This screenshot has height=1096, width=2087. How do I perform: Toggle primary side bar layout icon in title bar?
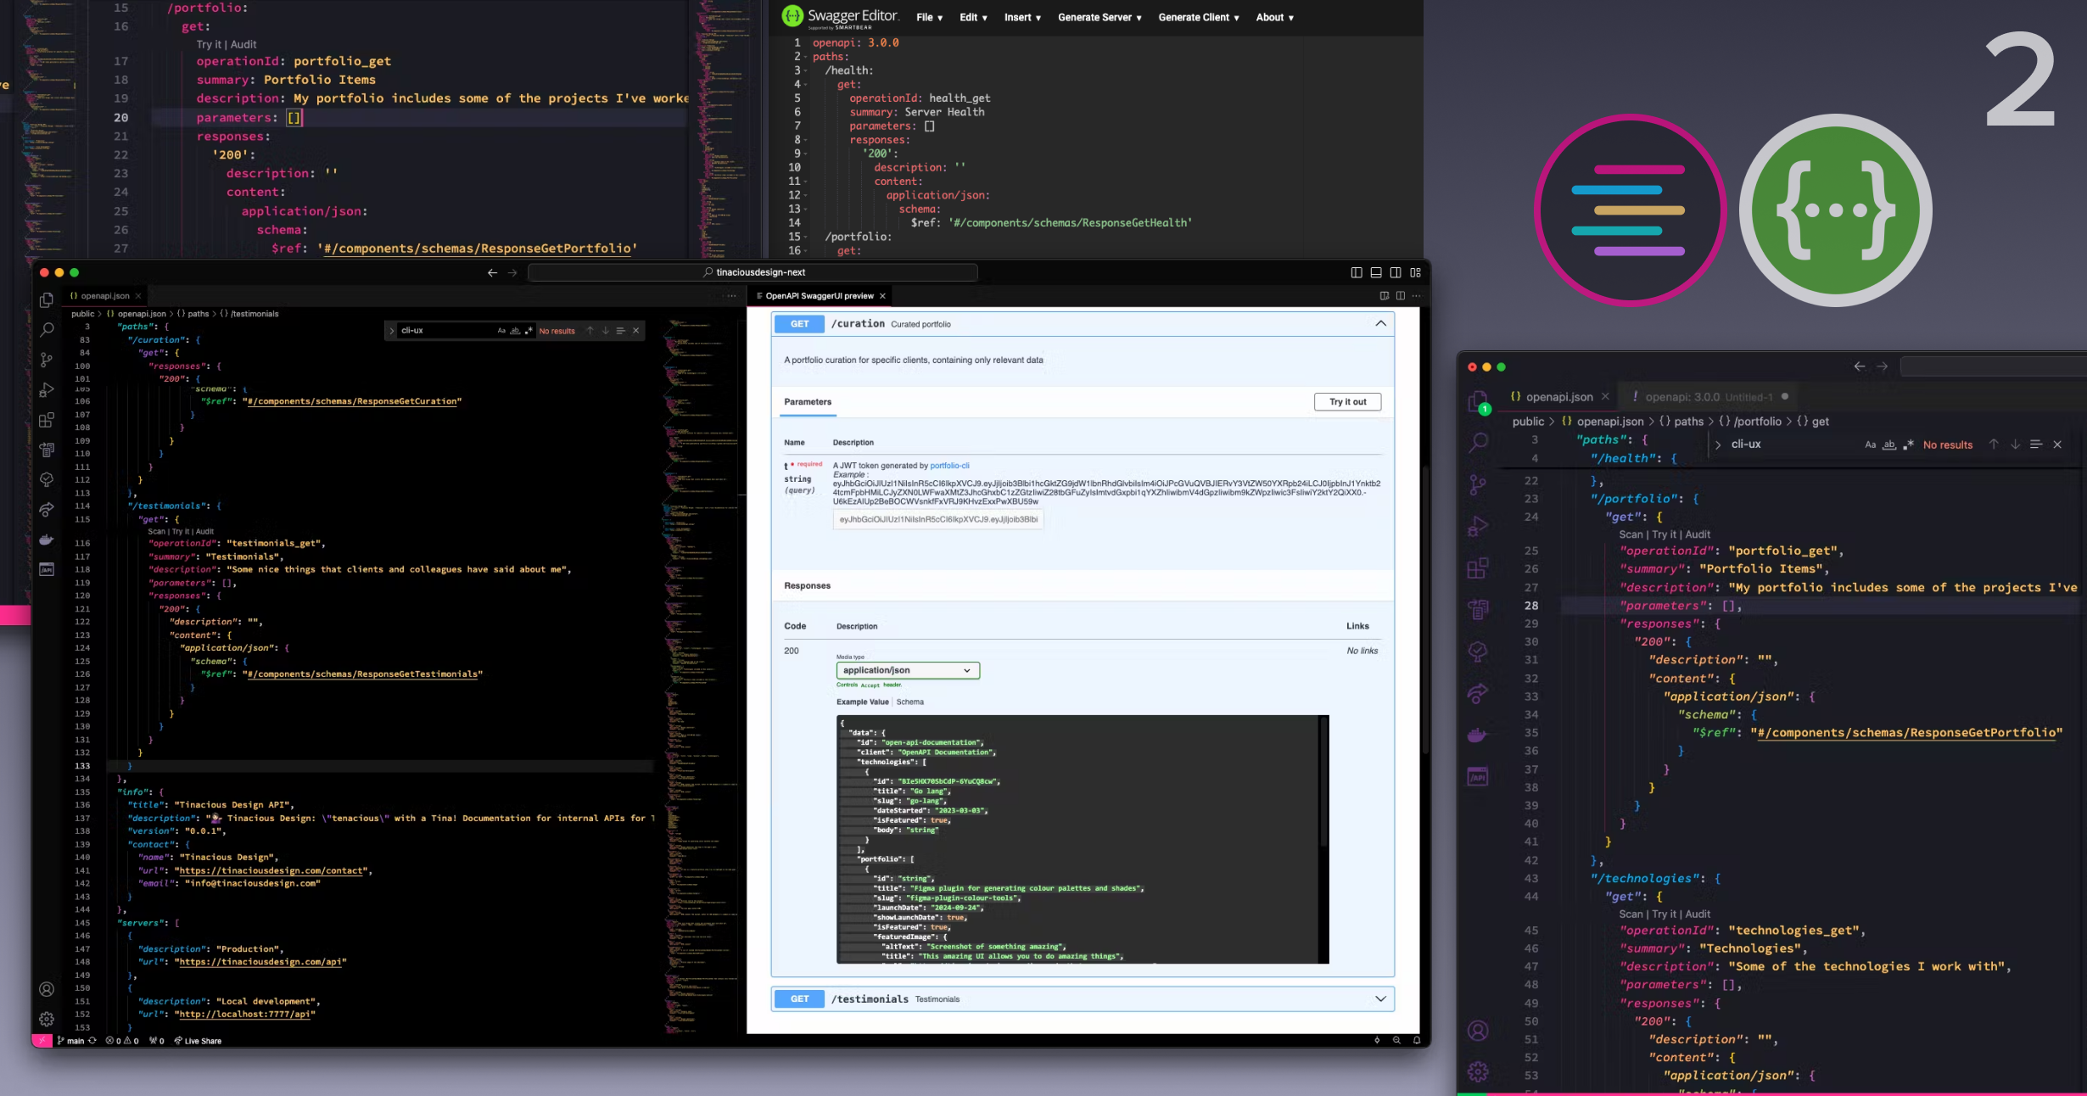coord(1356,272)
